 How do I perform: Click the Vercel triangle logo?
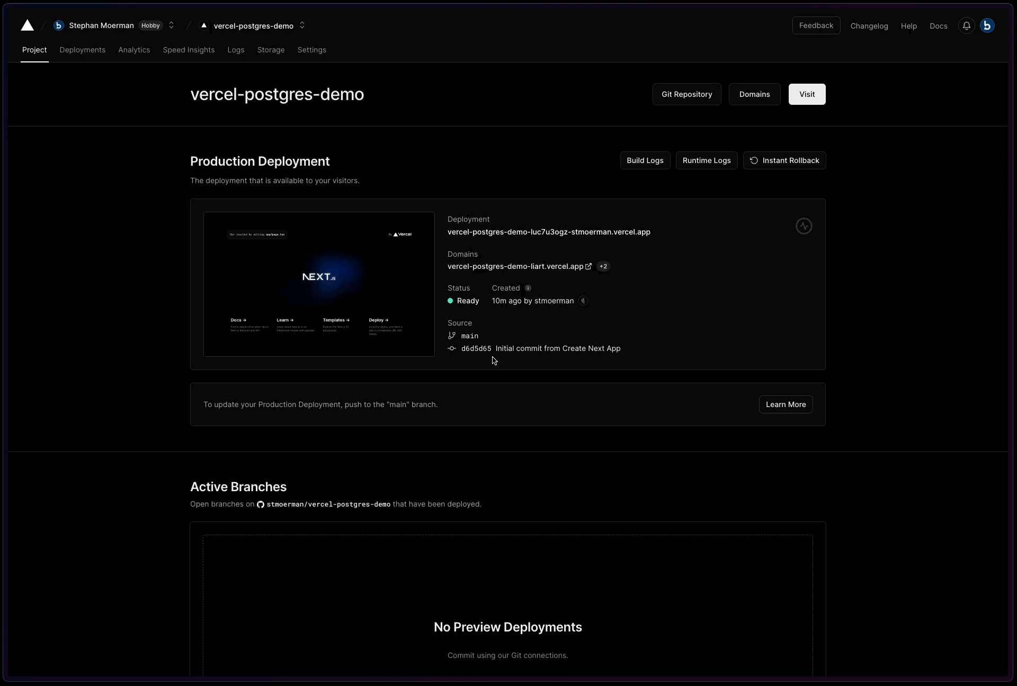click(x=28, y=25)
